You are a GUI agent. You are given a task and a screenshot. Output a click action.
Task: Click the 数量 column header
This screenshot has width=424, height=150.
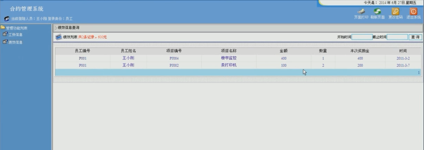click(x=323, y=51)
